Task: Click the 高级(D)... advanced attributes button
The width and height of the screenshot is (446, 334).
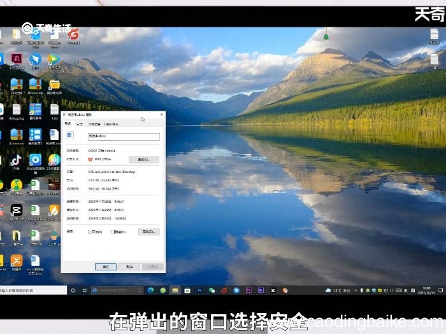Action: point(148,232)
